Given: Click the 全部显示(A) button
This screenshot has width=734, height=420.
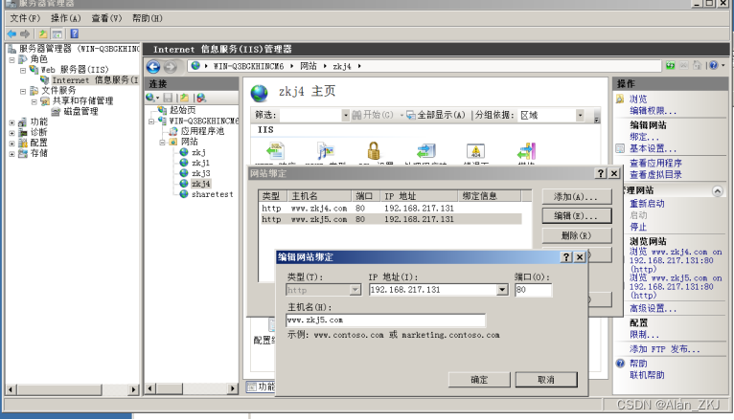Looking at the screenshot, I should (436, 115).
